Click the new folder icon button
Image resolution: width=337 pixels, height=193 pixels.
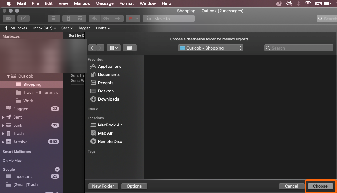tap(129, 48)
